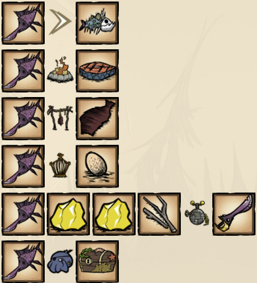Select the gold nugget beside the twigs
This screenshot has width=257, height=283.
pyautogui.click(x=114, y=214)
